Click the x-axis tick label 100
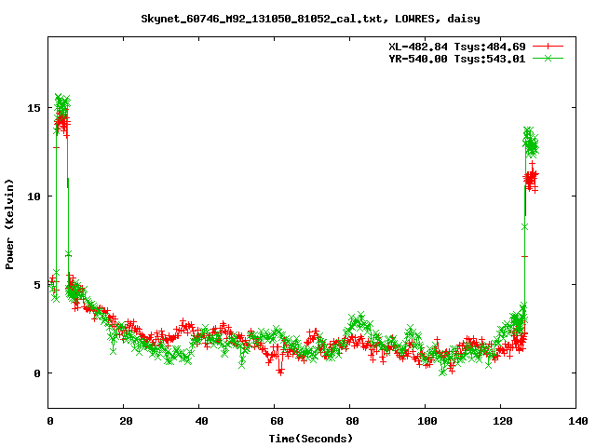 tap(427, 421)
